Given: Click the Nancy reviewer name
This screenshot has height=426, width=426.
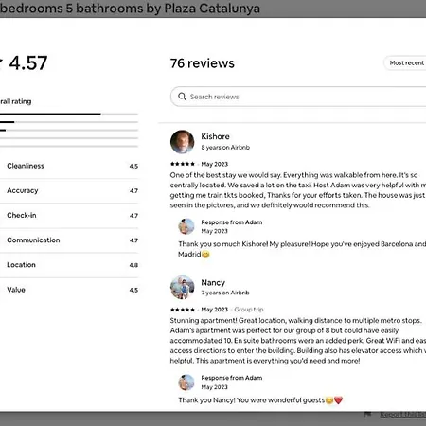Looking at the screenshot, I should [x=213, y=282].
